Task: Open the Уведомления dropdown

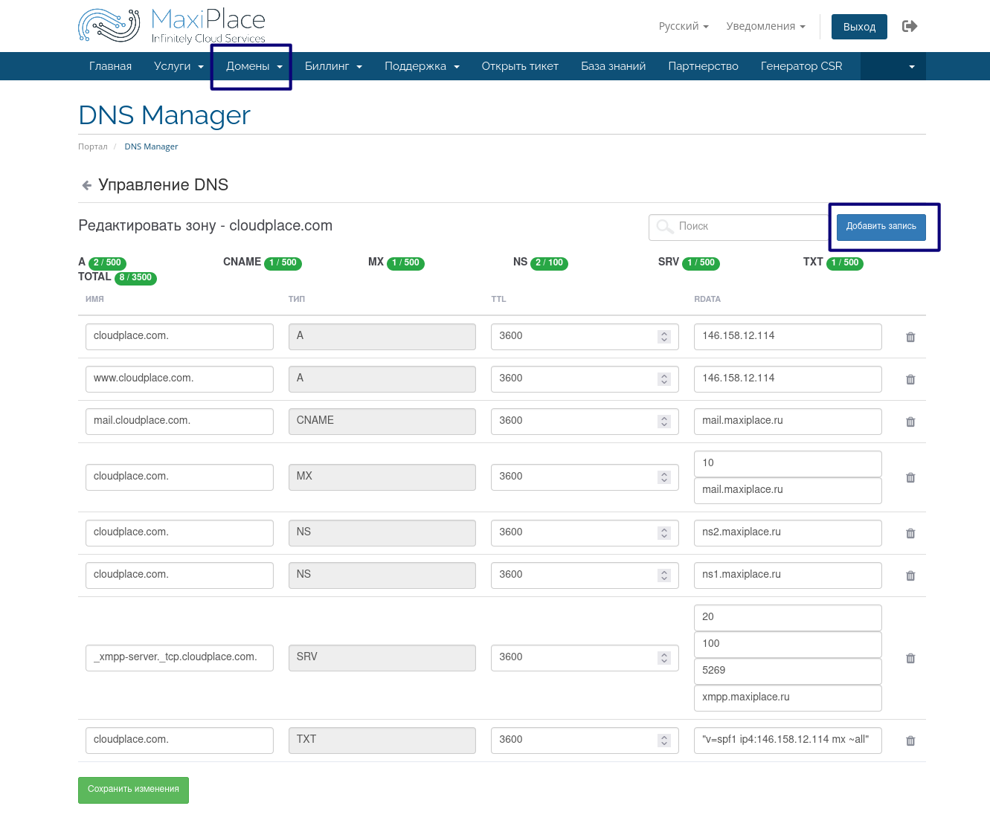Action: (x=766, y=26)
